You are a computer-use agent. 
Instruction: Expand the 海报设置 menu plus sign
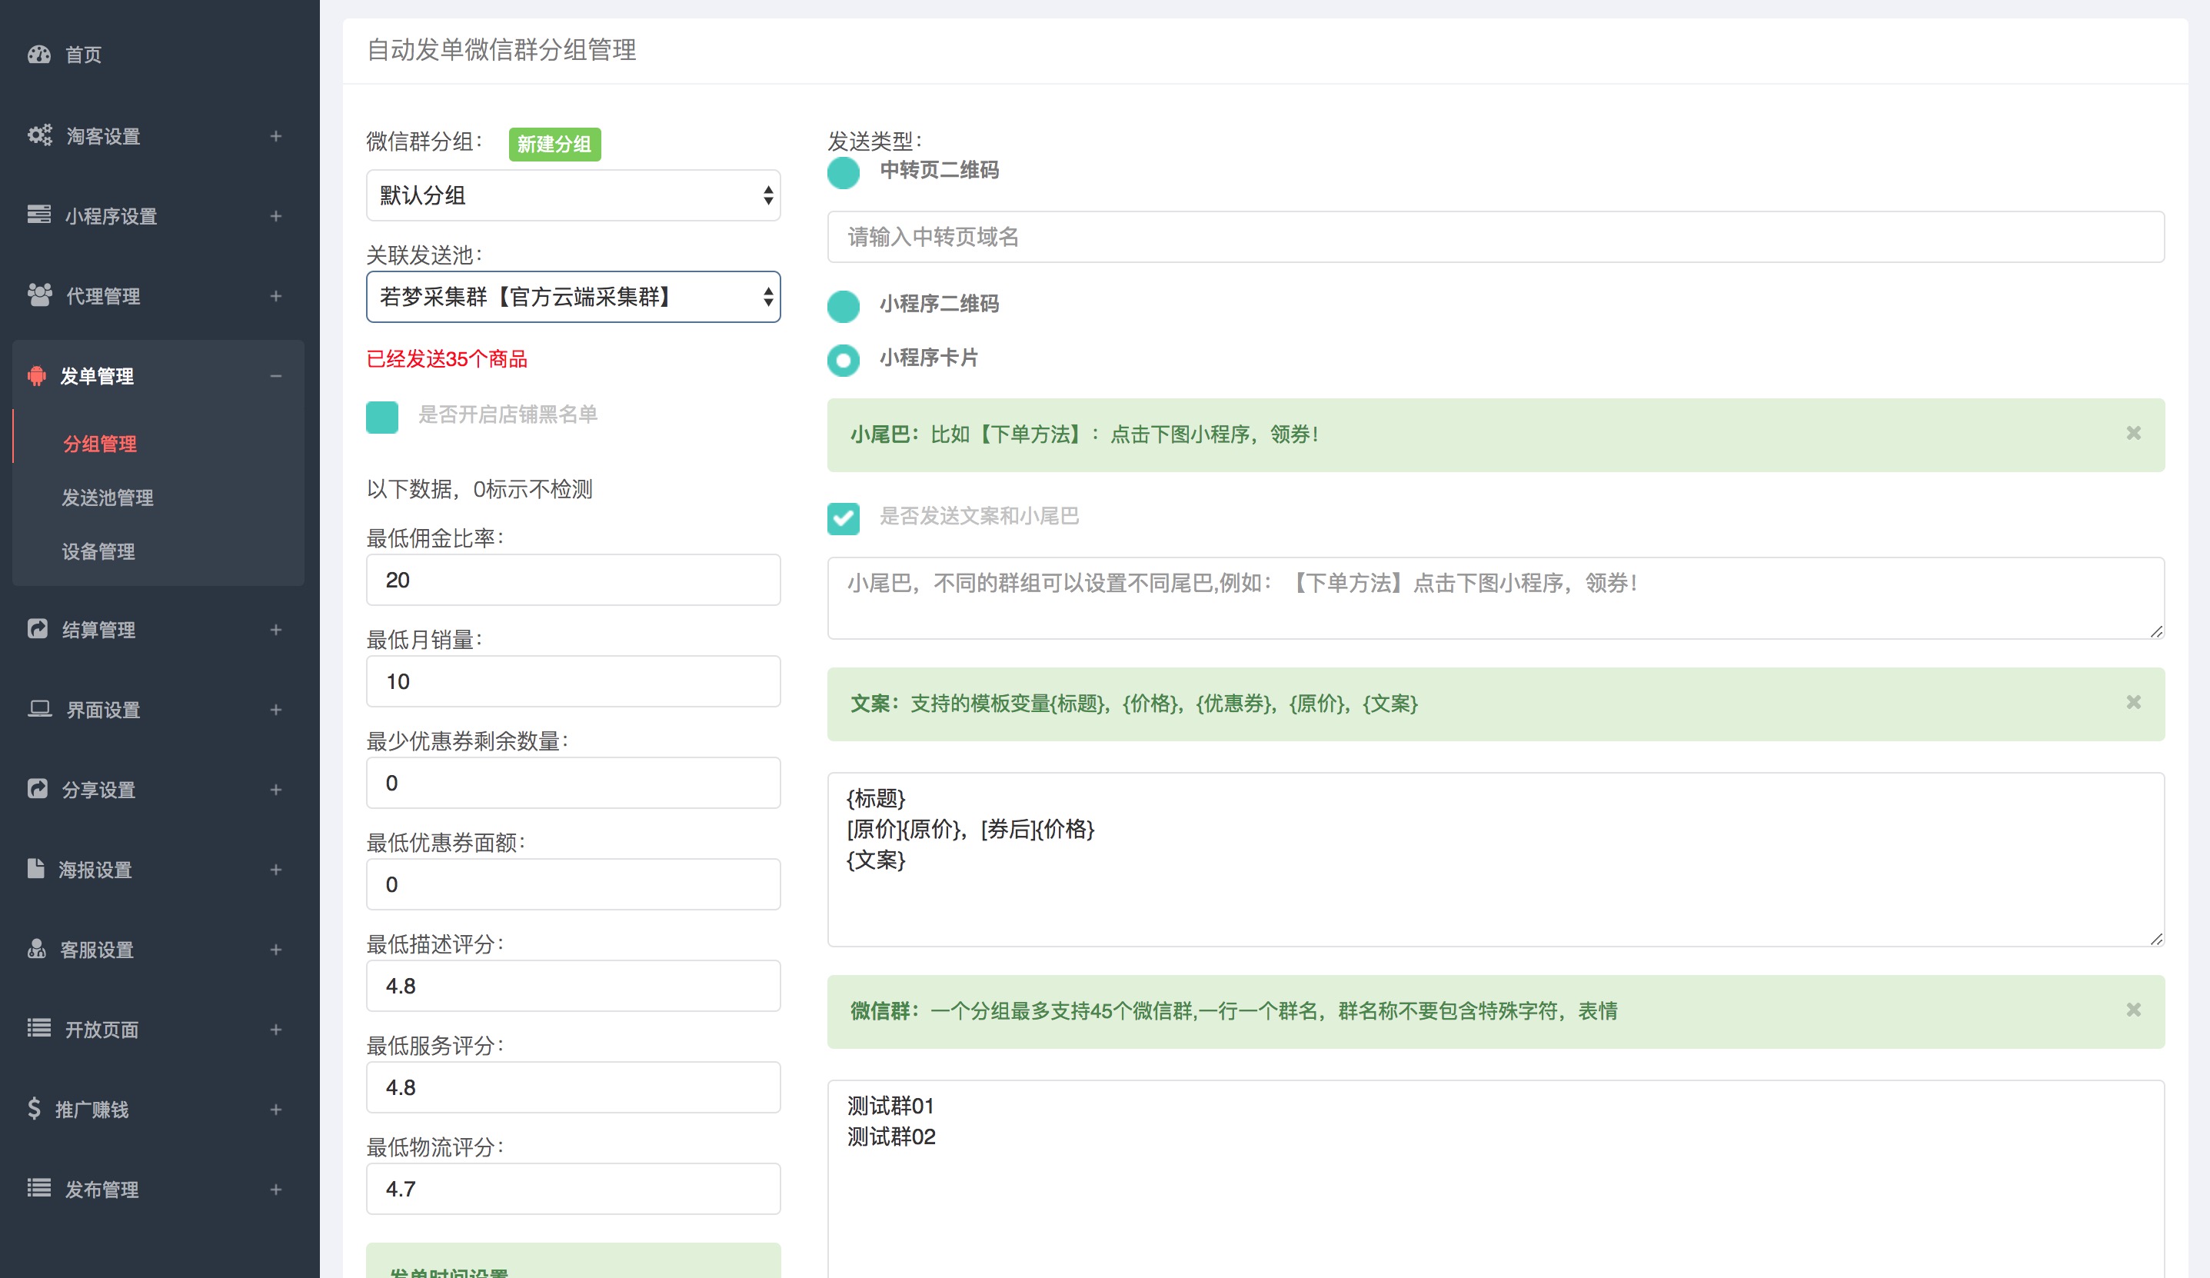275,869
